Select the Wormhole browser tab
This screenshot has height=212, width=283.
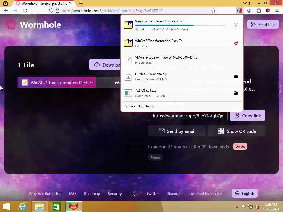[44, 3]
